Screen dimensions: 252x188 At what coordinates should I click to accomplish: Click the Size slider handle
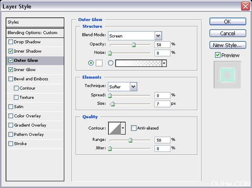coord(113,104)
